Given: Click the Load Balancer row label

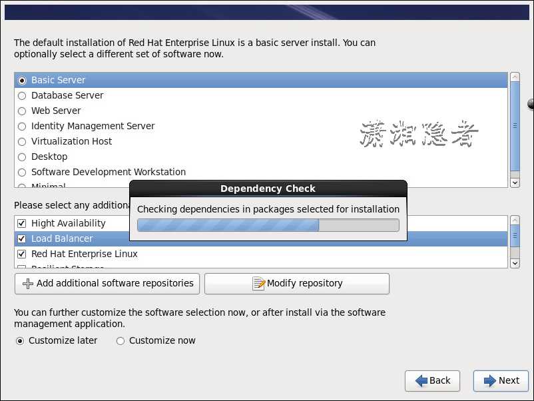Looking at the screenshot, I should click(62, 239).
